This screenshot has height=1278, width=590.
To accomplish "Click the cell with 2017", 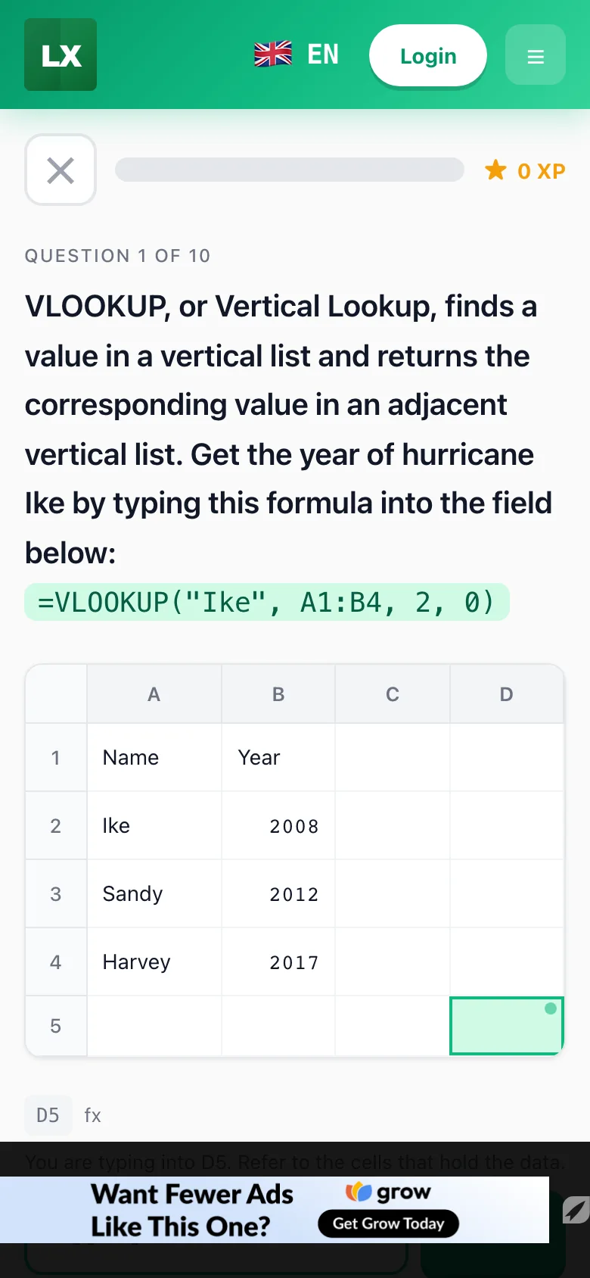I will pyautogui.click(x=278, y=962).
